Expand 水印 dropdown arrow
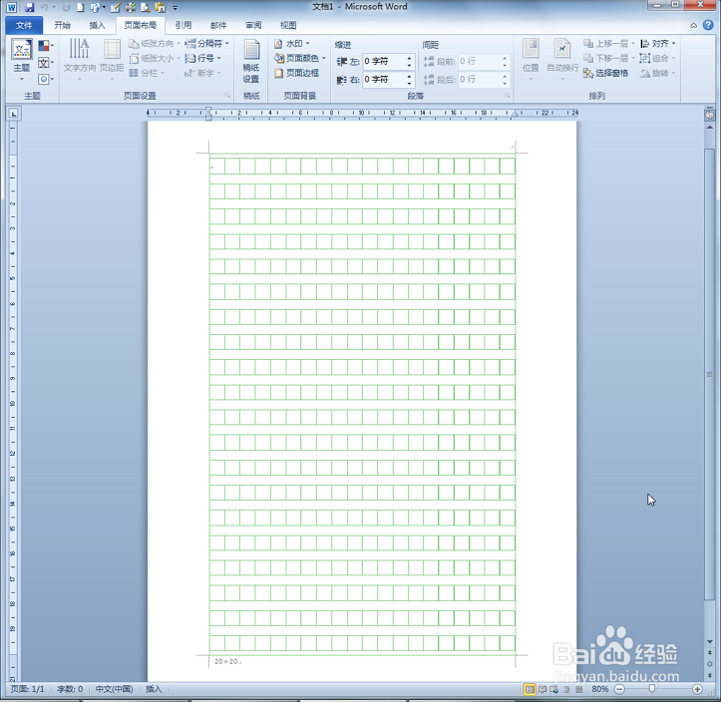Screen dimensions: 721x702 307,44
